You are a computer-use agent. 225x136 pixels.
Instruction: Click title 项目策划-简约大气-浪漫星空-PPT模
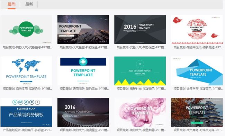tap(84, 130)
